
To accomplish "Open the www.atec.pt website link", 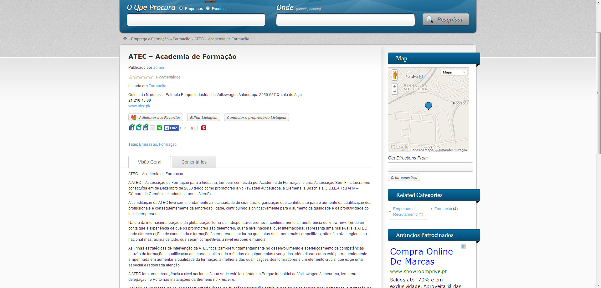I will [139, 106].
